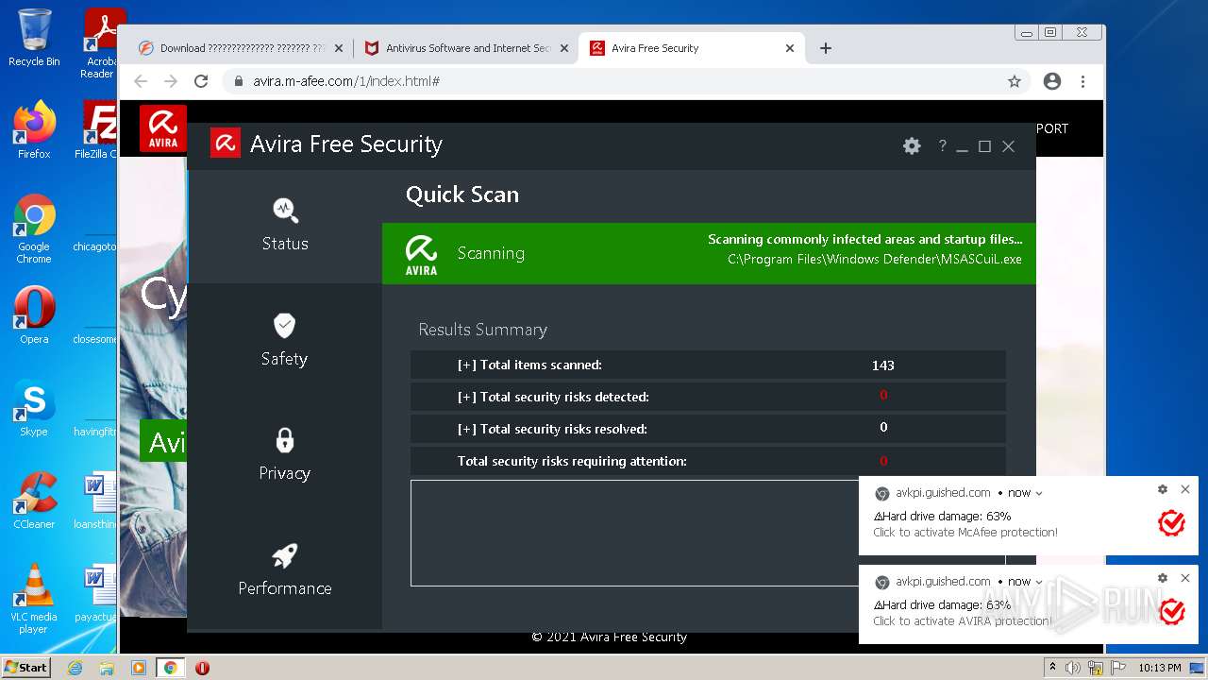Image resolution: width=1208 pixels, height=680 pixels.
Task: Click the Quick Scan heading
Action: tap(462, 195)
